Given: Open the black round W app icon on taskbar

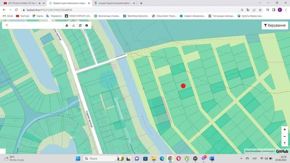Looking at the screenshot, I should (x=195, y=159).
